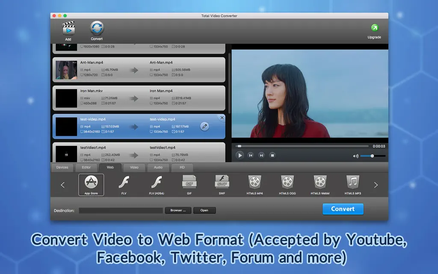Select the App Store output format

point(91,184)
